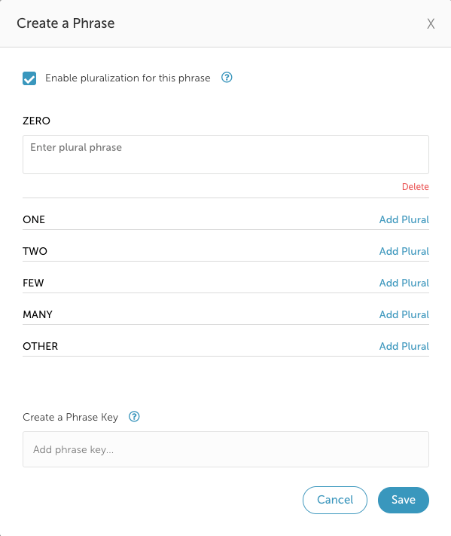Add Plural for the TWO form
Image resolution: width=451 pixels, height=536 pixels.
pyautogui.click(x=404, y=251)
